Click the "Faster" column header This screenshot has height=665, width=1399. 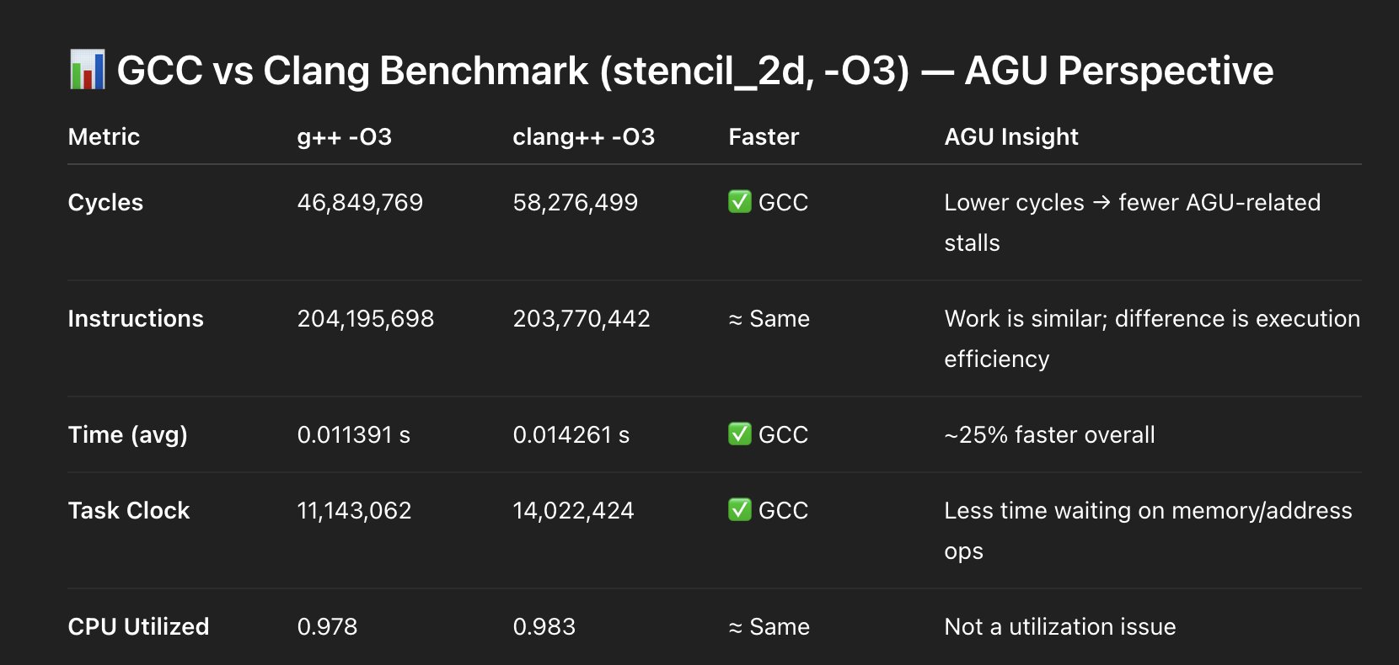click(x=764, y=136)
